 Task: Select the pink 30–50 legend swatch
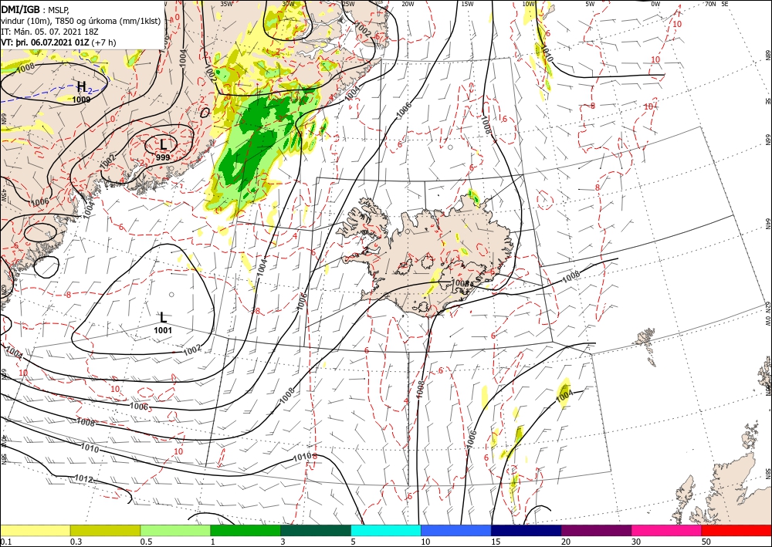pyautogui.click(x=667, y=530)
